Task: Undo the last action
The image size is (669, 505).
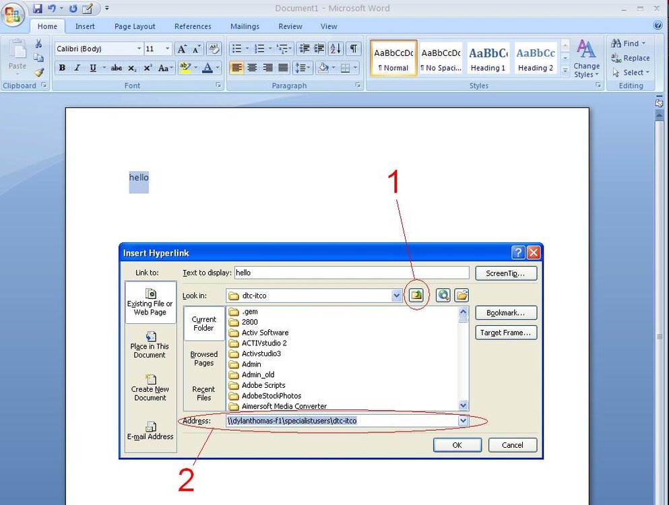Action: pyautogui.click(x=52, y=8)
